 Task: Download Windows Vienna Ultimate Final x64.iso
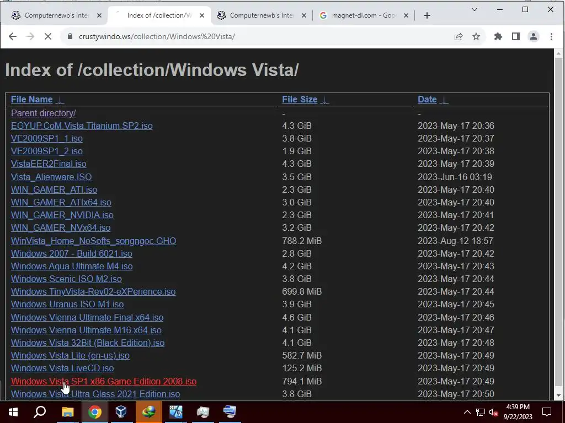[x=87, y=317]
